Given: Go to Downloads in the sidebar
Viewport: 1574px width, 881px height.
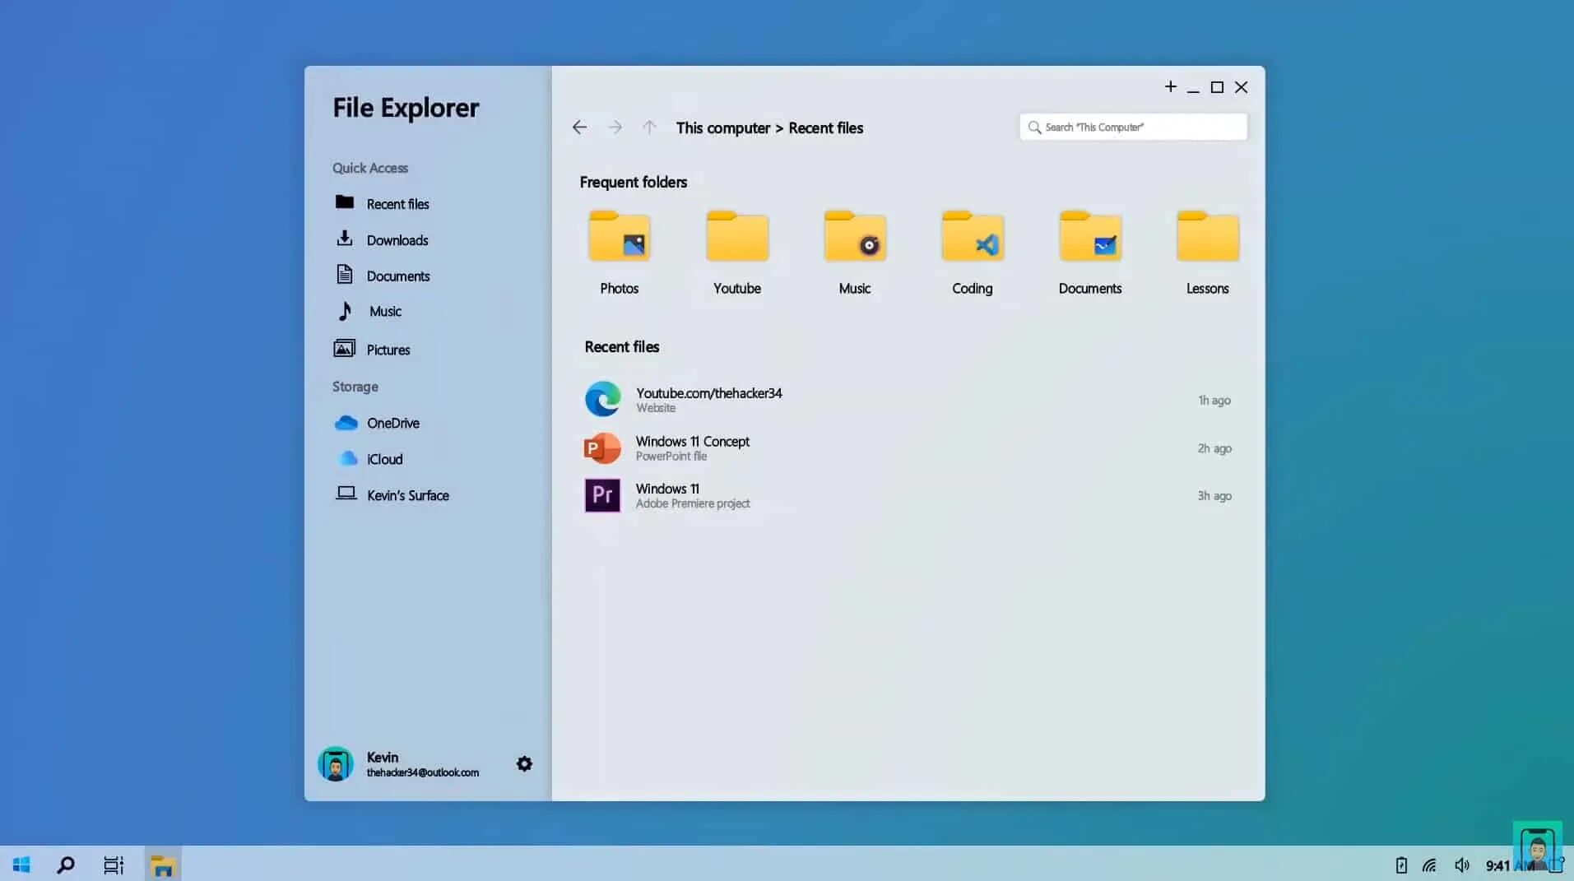Looking at the screenshot, I should (382, 239).
